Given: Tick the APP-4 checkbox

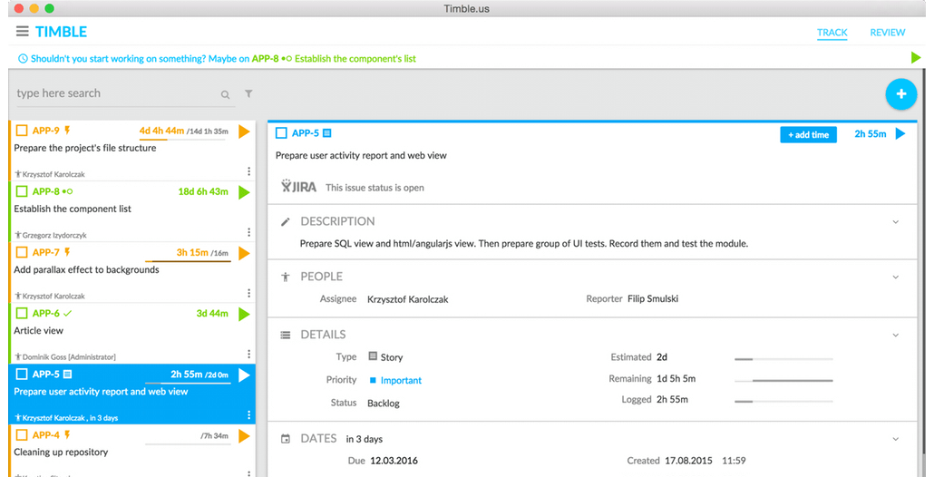Looking at the screenshot, I should (22, 434).
